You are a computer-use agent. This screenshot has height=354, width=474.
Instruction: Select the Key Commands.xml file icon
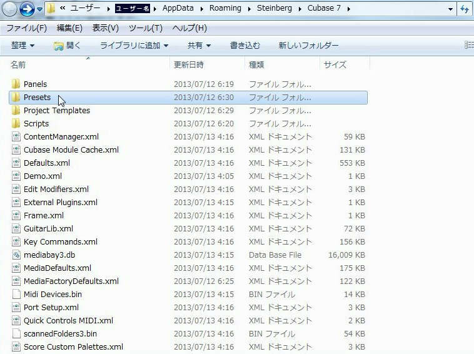16,242
